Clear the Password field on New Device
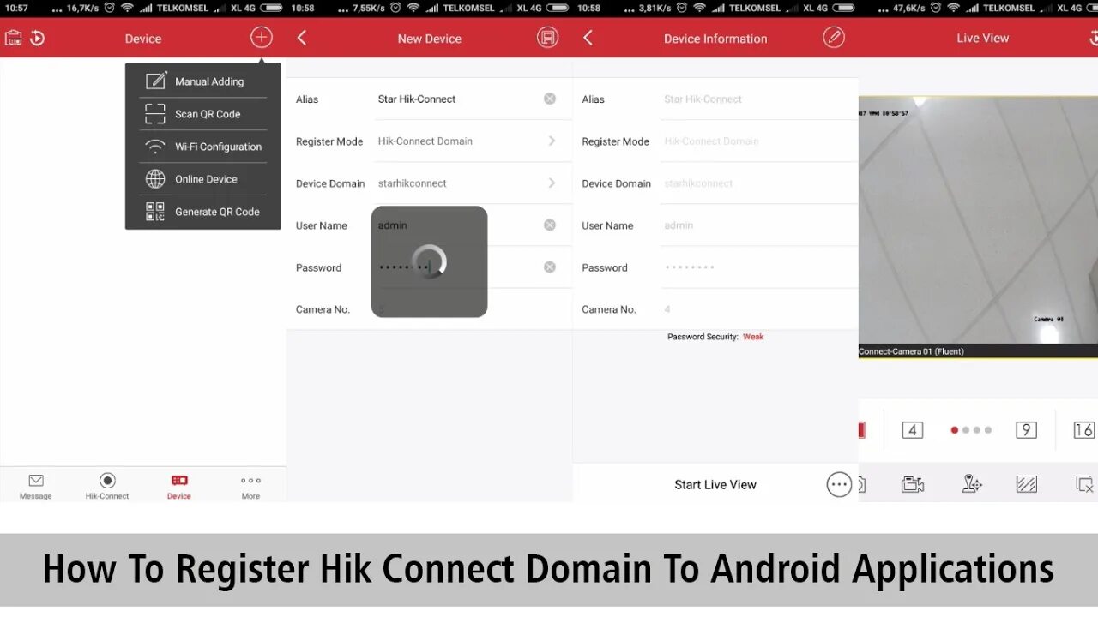 tap(550, 267)
